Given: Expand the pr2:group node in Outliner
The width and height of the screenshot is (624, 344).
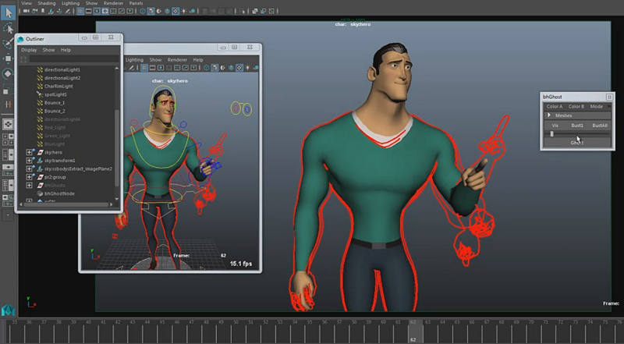Looking at the screenshot, I should 30,177.
